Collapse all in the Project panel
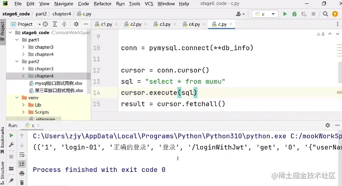Image resolution: width=342 pixels, height=186 pixels. pos(64,24)
